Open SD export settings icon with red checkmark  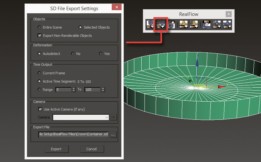[161, 24]
